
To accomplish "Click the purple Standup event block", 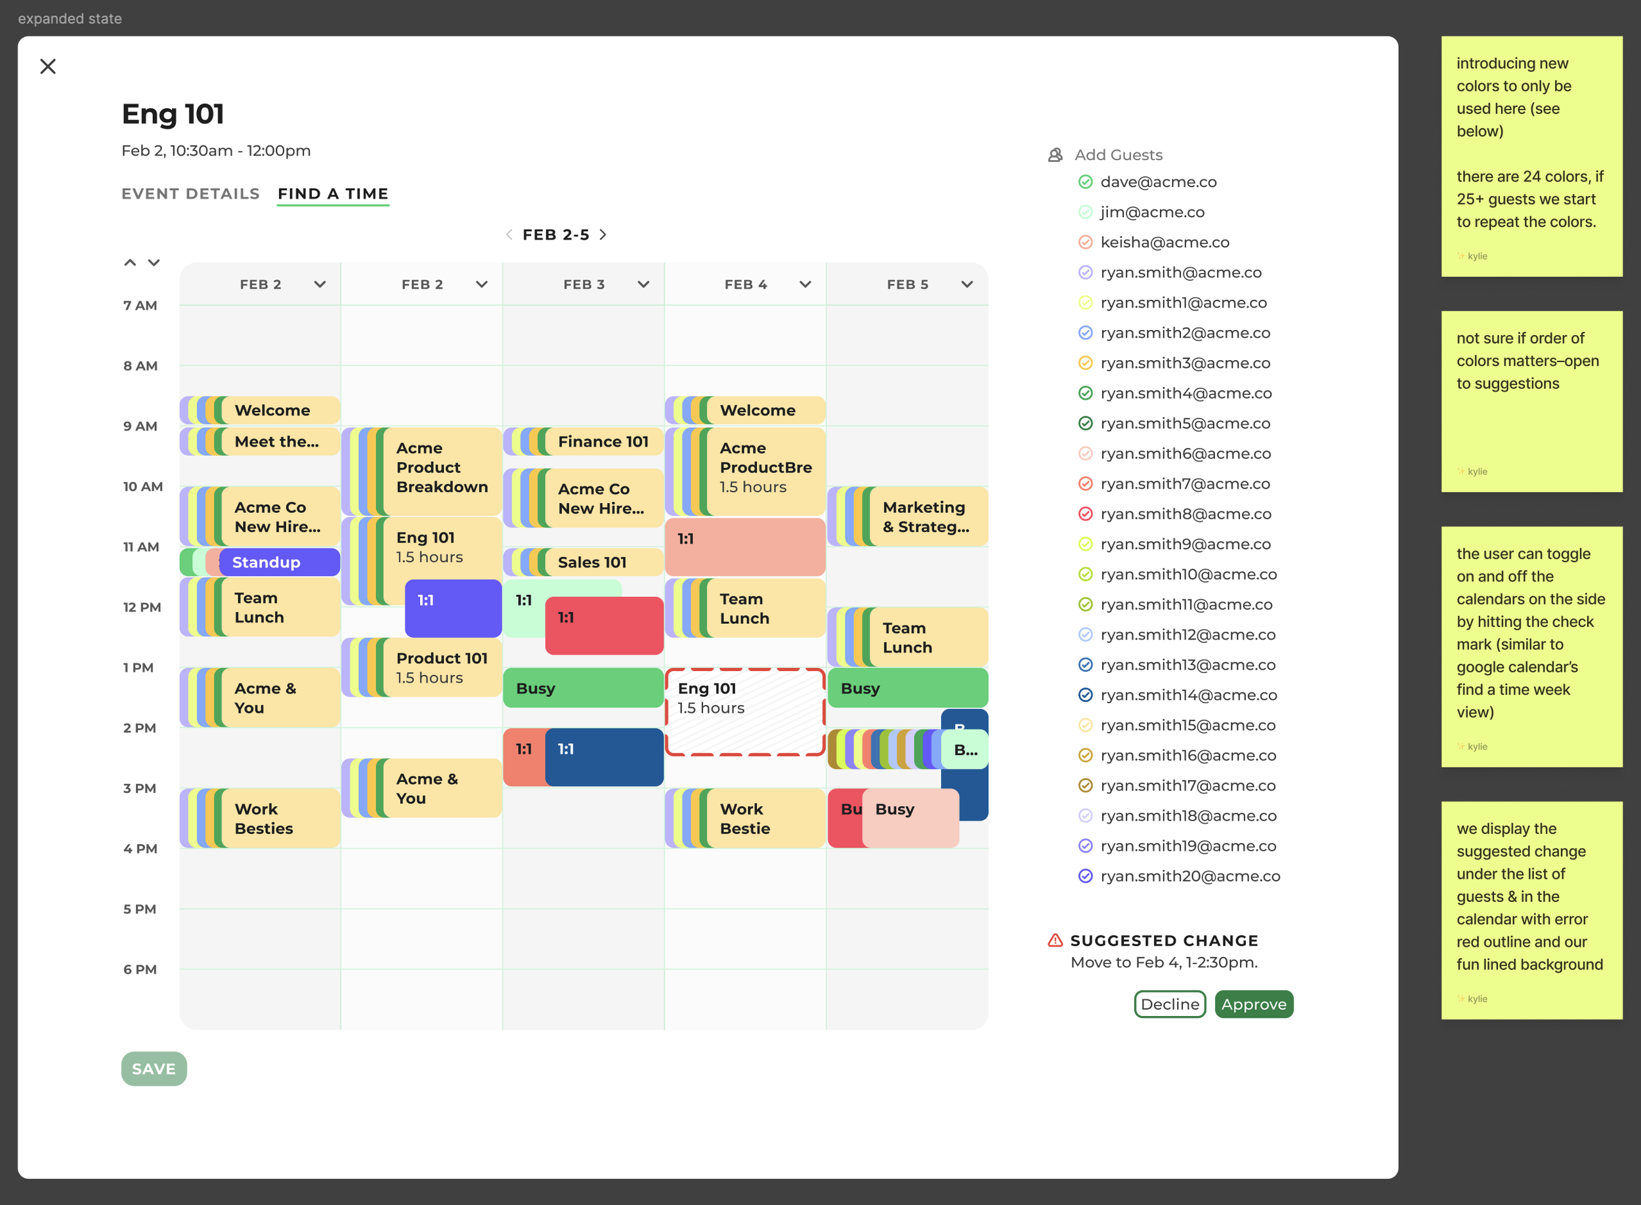I will click(x=279, y=562).
